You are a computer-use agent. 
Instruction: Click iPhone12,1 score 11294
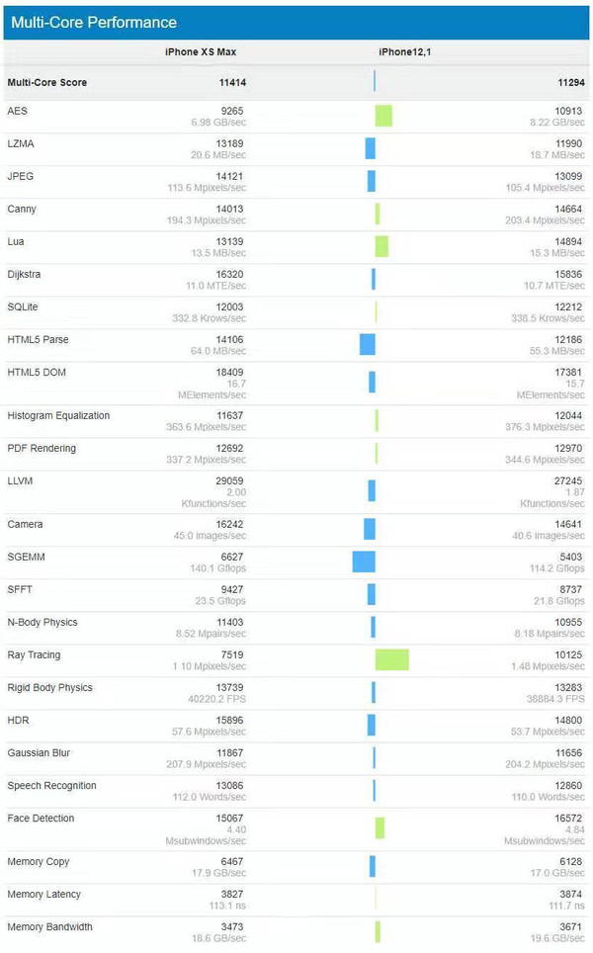(x=567, y=83)
